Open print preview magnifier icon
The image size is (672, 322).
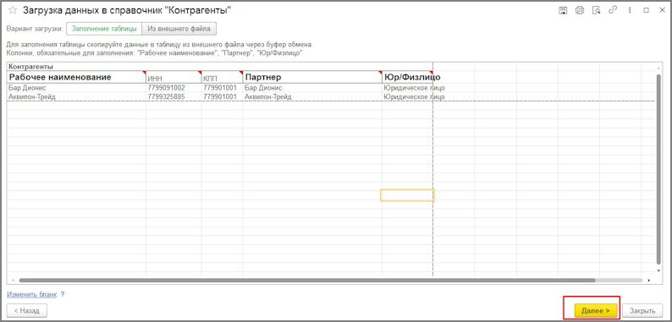point(596,11)
